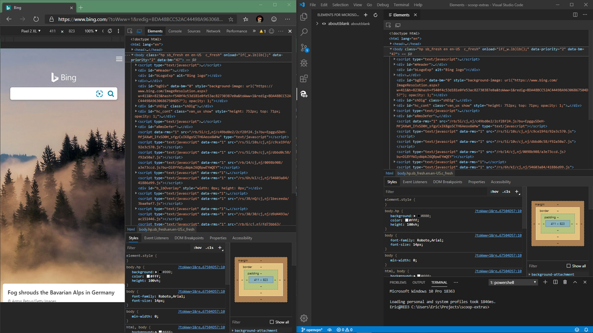The height and width of the screenshot is (333, 593).
Task: Open Event Listeners tab in VS Code panel
Action: pos(414,182)
